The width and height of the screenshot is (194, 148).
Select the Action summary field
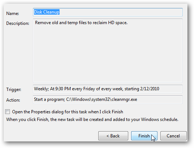[108, 99]
